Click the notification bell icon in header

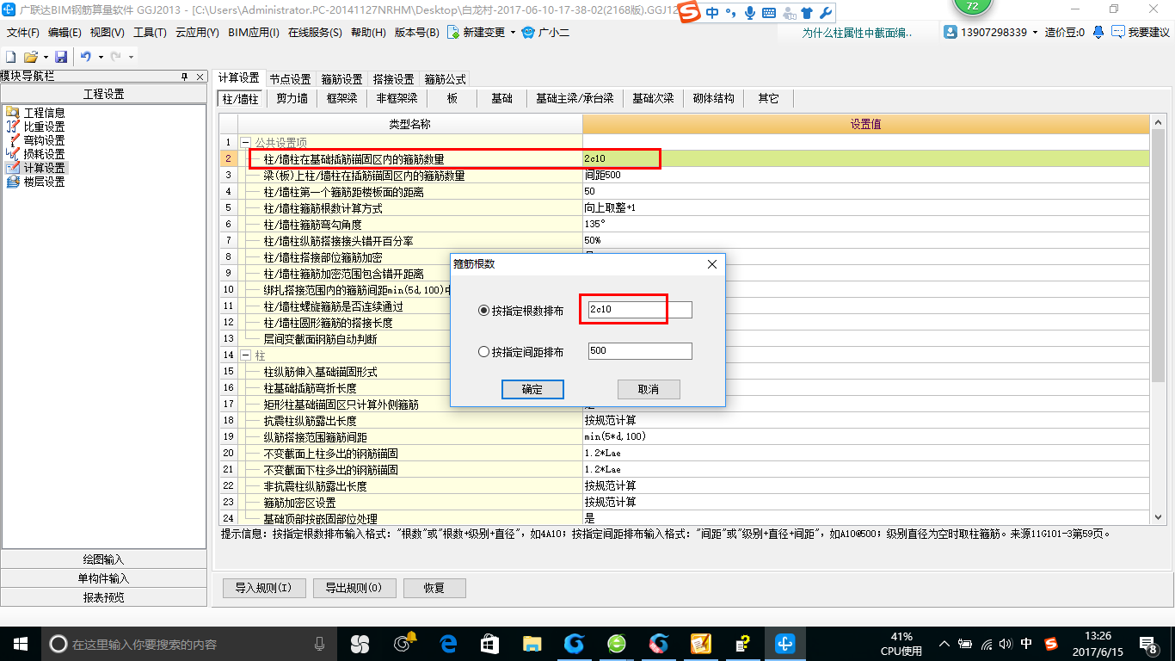click(x=1098, y=33)
